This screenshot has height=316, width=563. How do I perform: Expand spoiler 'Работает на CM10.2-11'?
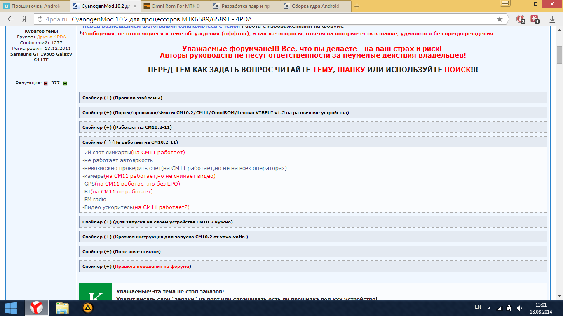(x=313, y=127)
